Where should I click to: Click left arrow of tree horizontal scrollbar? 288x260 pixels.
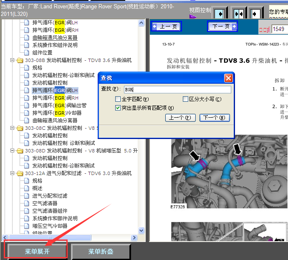5,237
